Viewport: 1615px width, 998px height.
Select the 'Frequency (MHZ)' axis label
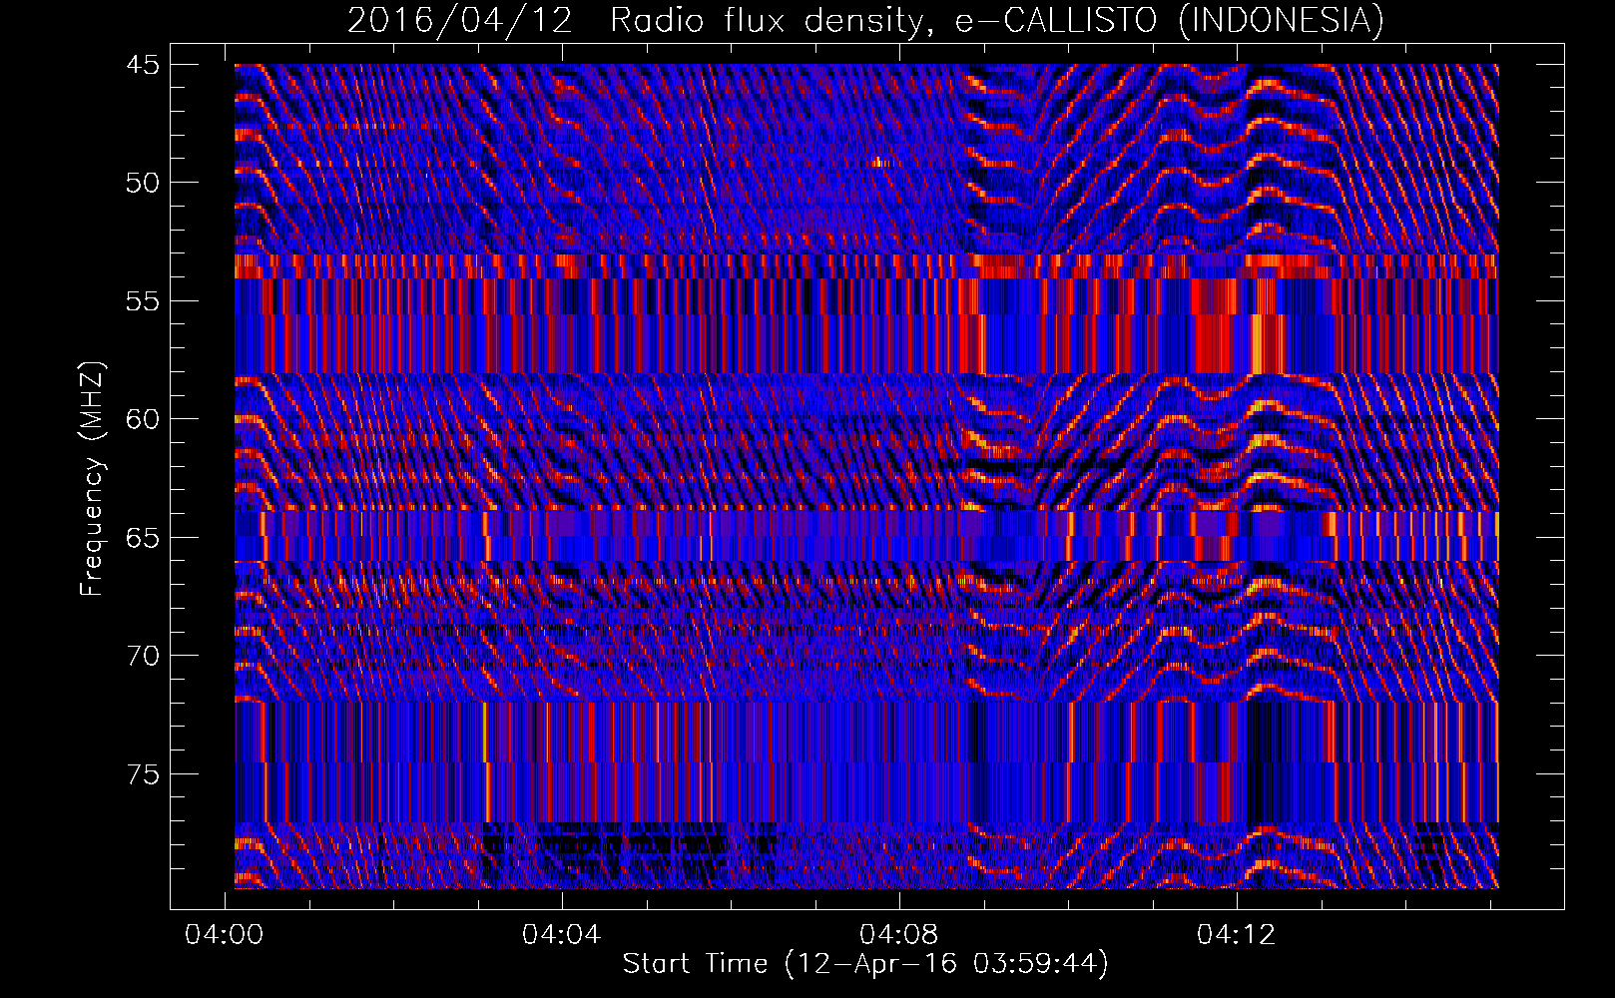tap(92, 478)
